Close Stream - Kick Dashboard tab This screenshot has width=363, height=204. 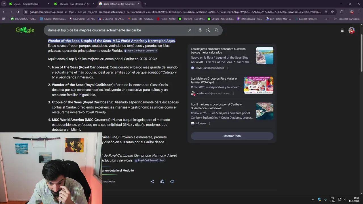coord(48,4)
